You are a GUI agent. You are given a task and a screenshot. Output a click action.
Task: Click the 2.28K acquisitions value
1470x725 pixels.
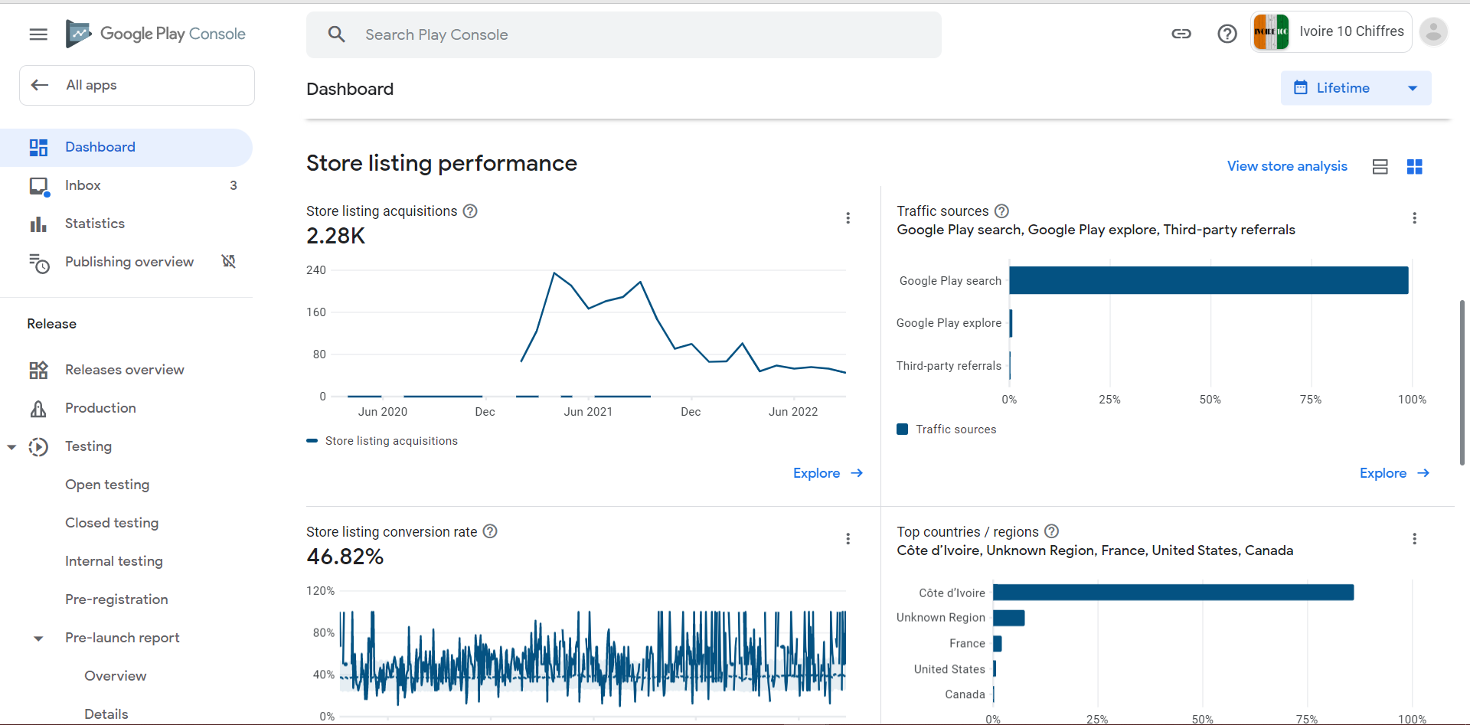pos(336,236)
